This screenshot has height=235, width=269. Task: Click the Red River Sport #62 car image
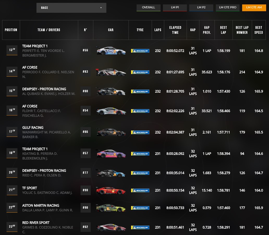tap(111, 227)
